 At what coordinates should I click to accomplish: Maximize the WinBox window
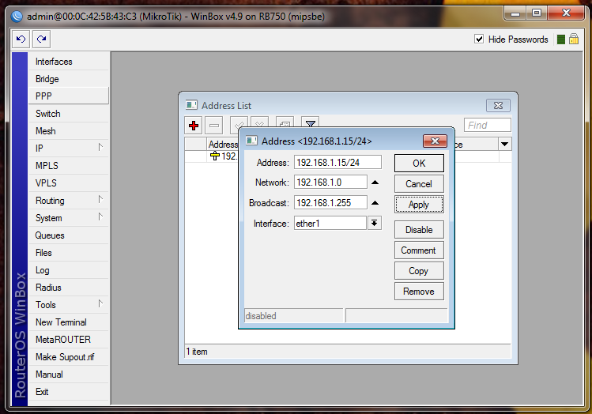[x=537, y=13]
